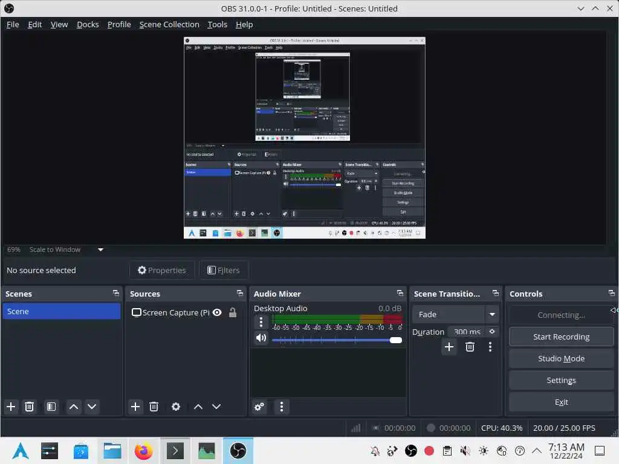Click Exit button in Controls
This screenshot has height=464, width=619.
click(561, 402)
